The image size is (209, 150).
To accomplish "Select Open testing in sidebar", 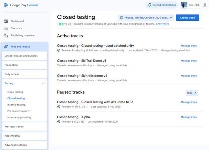I will [15, 92].
